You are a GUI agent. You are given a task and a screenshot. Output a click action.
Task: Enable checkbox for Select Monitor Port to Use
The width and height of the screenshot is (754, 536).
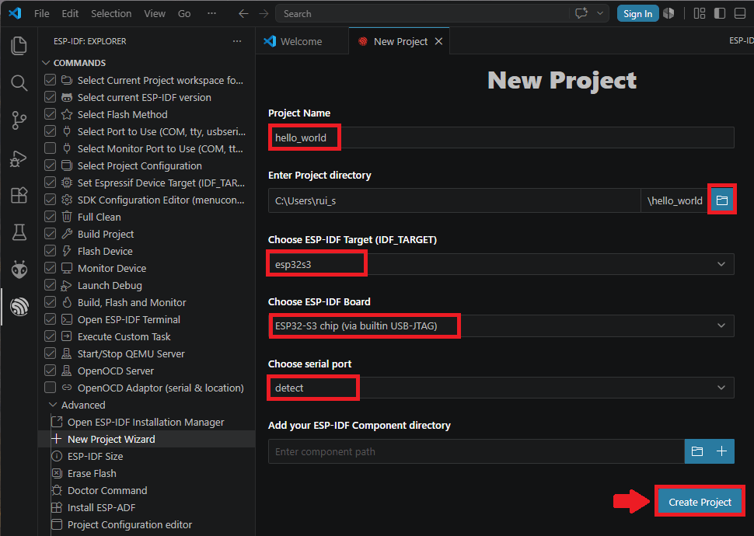click(50, 148)
